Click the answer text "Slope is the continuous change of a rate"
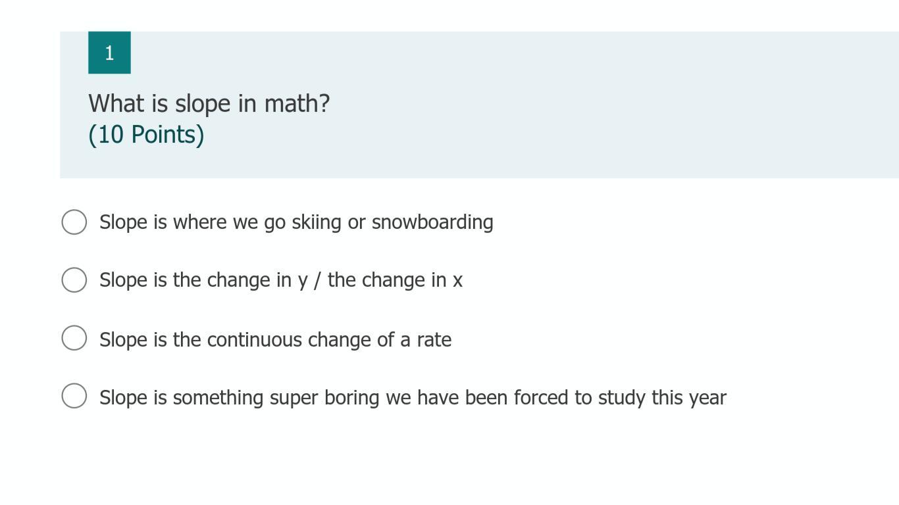 point(275,340)
